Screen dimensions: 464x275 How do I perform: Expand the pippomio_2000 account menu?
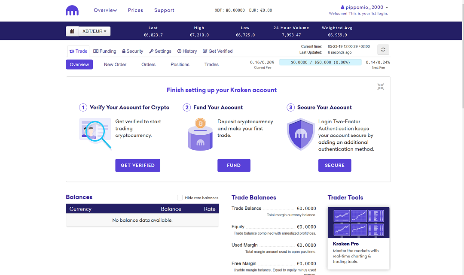(x=364, y=7)
